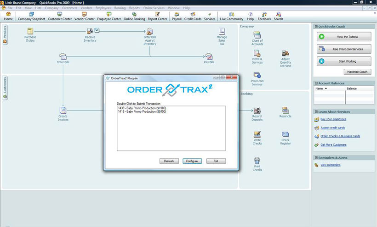Click the Payroll toolbar icon

tap(177, 17)
